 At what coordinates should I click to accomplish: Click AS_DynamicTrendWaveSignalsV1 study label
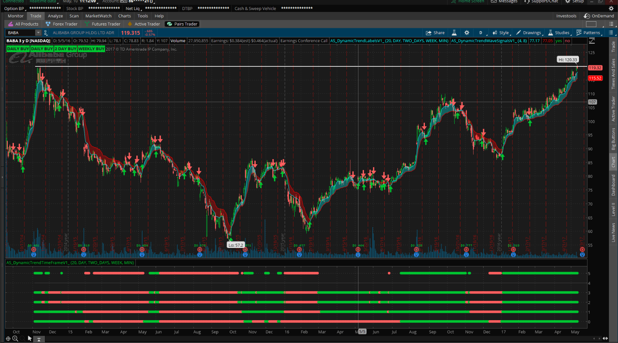[489, 41]
